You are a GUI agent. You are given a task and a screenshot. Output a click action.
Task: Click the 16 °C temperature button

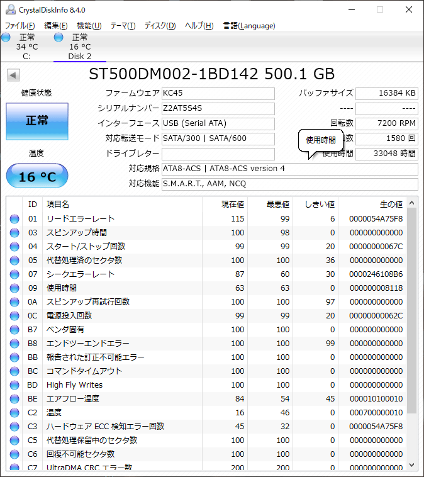[37, 176]
